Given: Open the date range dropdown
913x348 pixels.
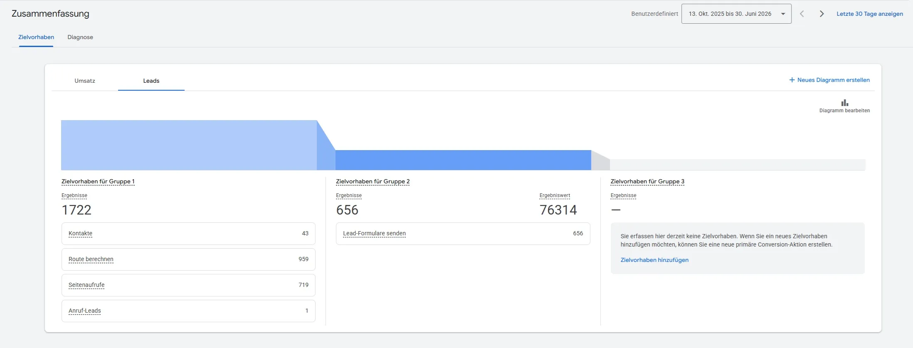Looking at the screenshot, I should tap(736, 14).
